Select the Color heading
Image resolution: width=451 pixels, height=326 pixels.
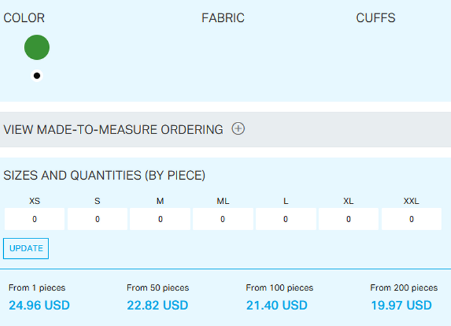coord(24,18)
